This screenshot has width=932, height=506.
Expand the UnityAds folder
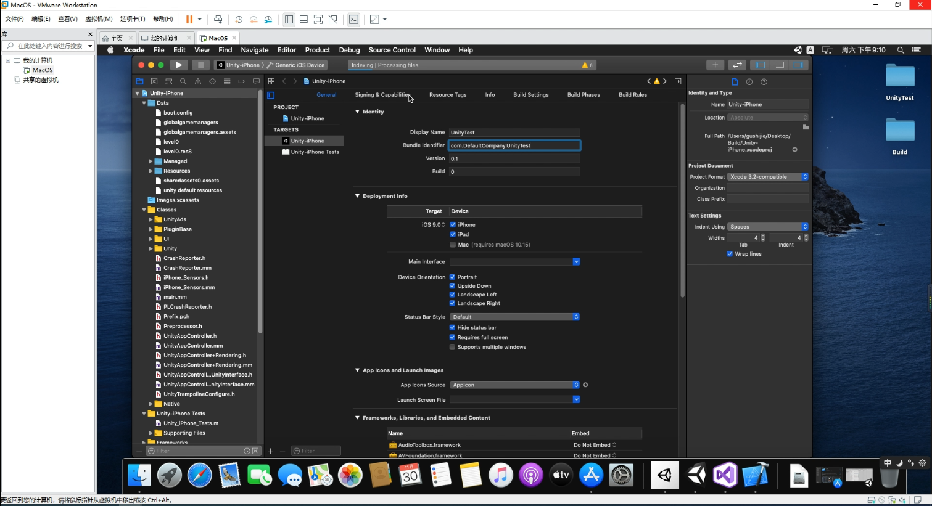(x=151, y=219)
